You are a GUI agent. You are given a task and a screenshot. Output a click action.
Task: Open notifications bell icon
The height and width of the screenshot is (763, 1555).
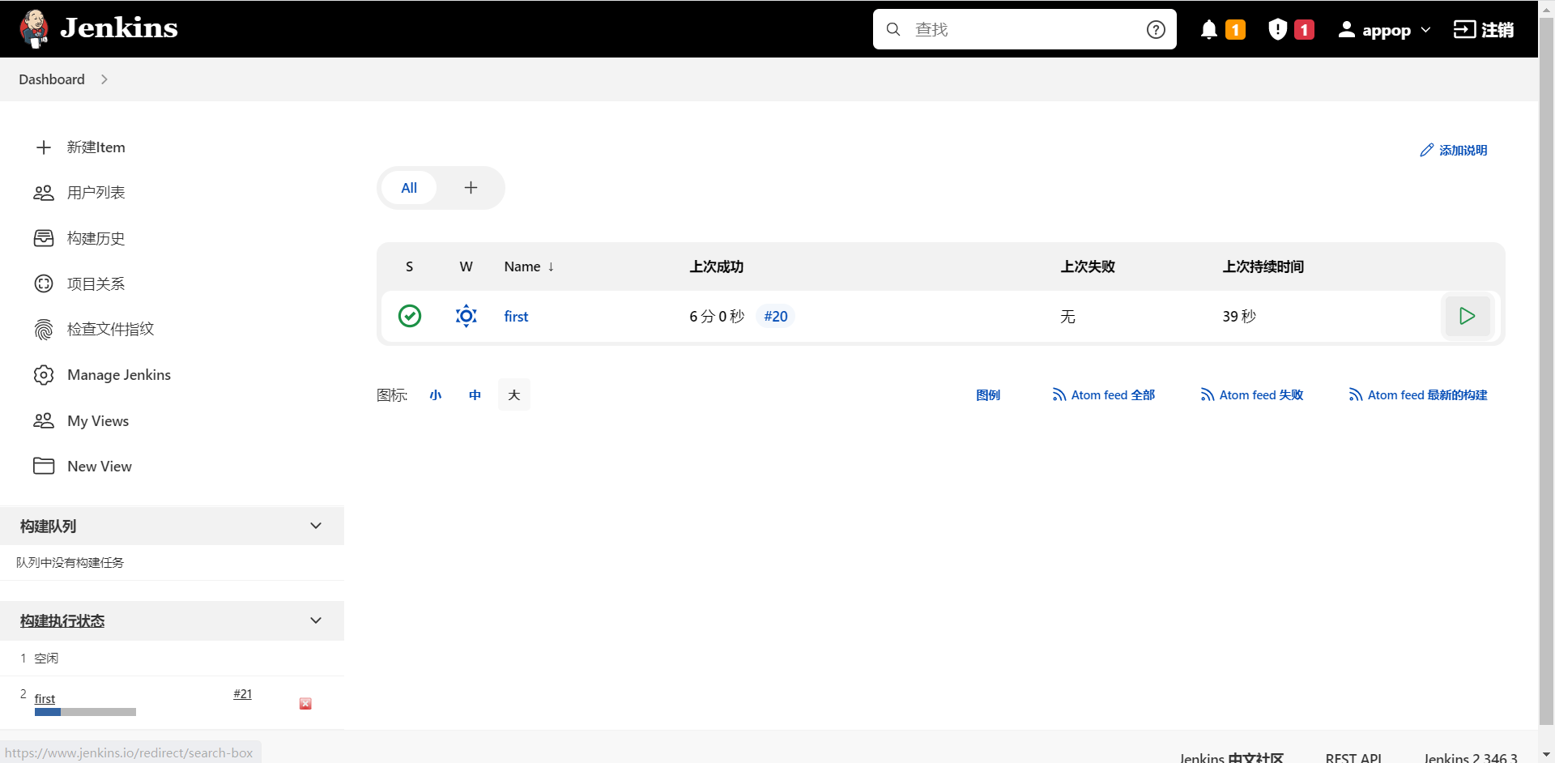pos(1208,30)
